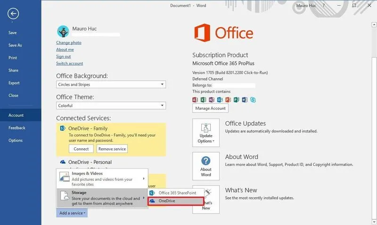Select Save As in the sidebar

coord(15,45)
